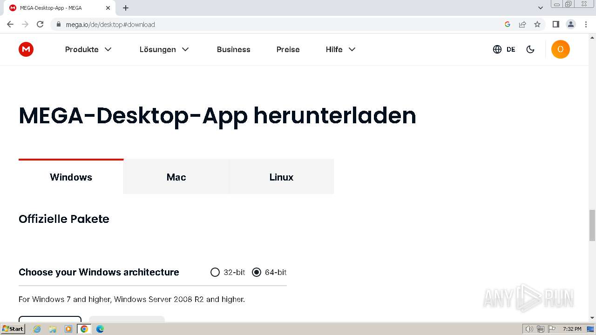Expand the Hilfe dropdown
Image resolution: width=596 pixels, height=335 pixels.
[x=341, y=49]
